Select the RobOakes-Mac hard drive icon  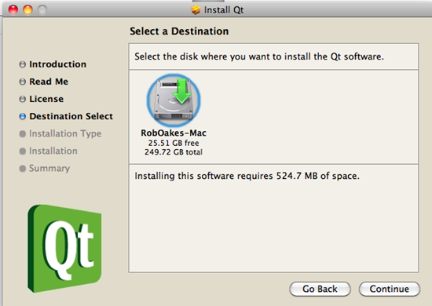point(174,100)
